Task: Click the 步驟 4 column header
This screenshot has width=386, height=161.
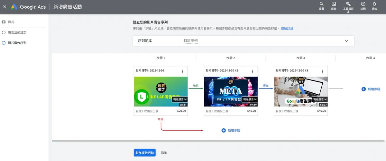Action: (x=371, y=58)
